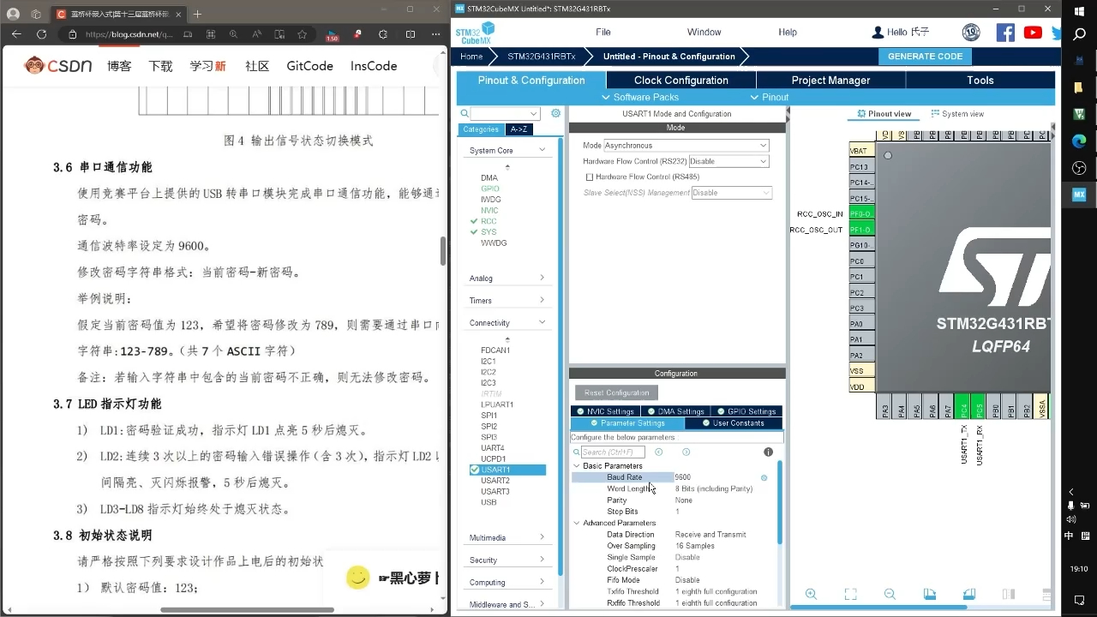This screenshot has width=1097, height=617.
Task: Open the File menu in CubeMX
Action: (x=603, y=33)
